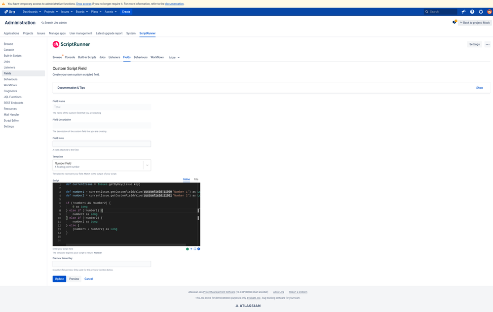Expand the Projects dropdown menu
The width and height of the screenshot is (493, 312).
pos(51,12)
